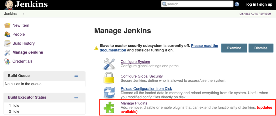The width and height of the screenshot is (276, 116).
Task: Click the Build Queue panel title
Action: [x=19, y=76]
